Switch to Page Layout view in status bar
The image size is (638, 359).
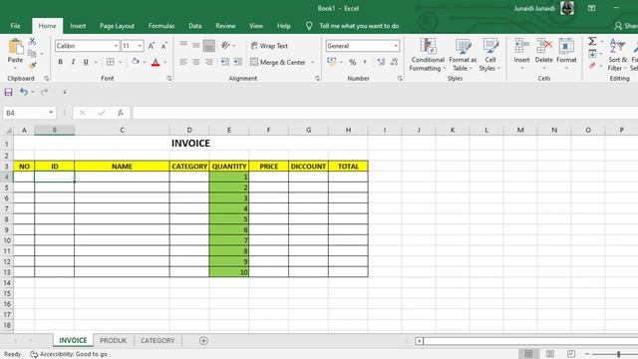click(549, 354)
